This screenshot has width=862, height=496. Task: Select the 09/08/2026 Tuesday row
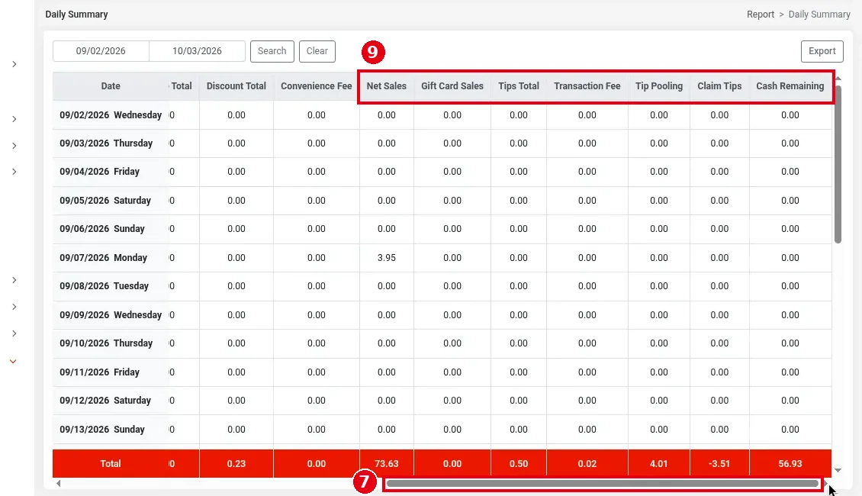point(442,286)
